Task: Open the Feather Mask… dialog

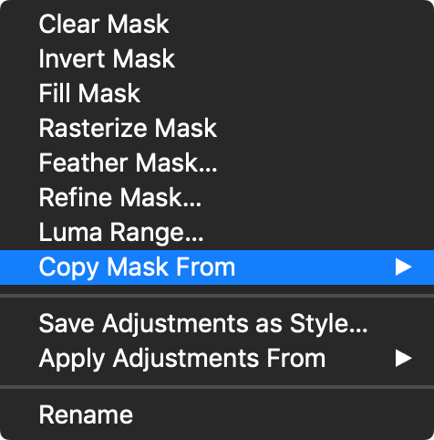Action: point(217,162)
